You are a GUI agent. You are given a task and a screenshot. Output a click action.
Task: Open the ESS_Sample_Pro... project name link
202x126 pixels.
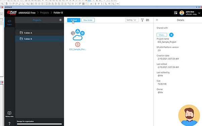(78, 49)
